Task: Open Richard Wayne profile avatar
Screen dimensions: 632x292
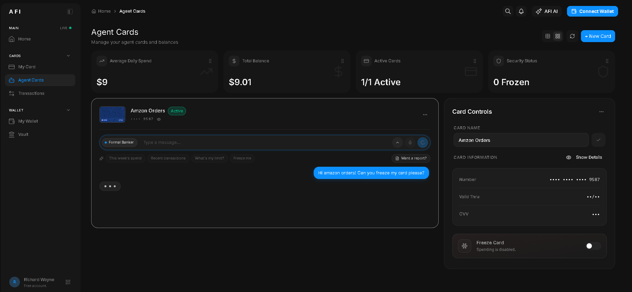Action: [x=15, y=282]
